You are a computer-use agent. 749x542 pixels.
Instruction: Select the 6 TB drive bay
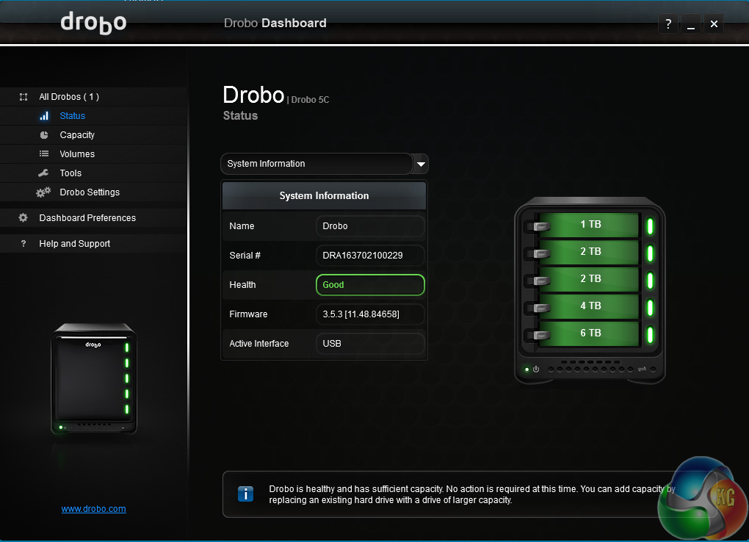click(590, 333)
